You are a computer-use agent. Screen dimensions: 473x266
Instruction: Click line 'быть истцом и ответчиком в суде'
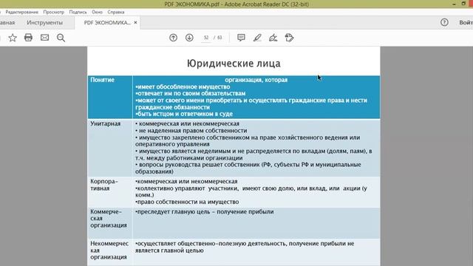[184, 114]
